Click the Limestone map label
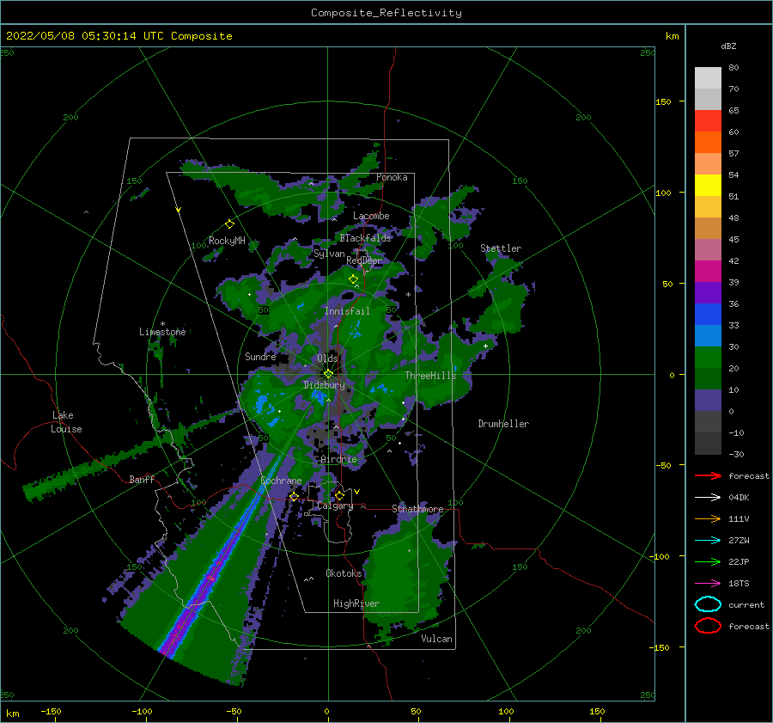This screenshot has height=723, width=773. [x=162, y=332]
